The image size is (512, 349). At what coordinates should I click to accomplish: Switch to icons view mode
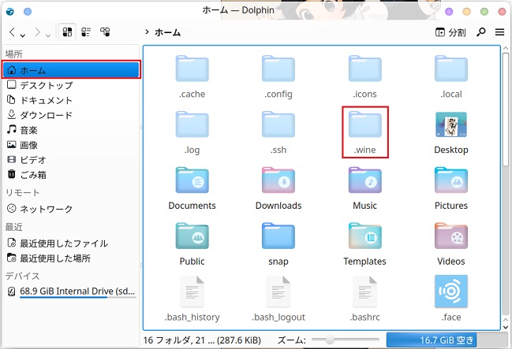tap(67, 32)
